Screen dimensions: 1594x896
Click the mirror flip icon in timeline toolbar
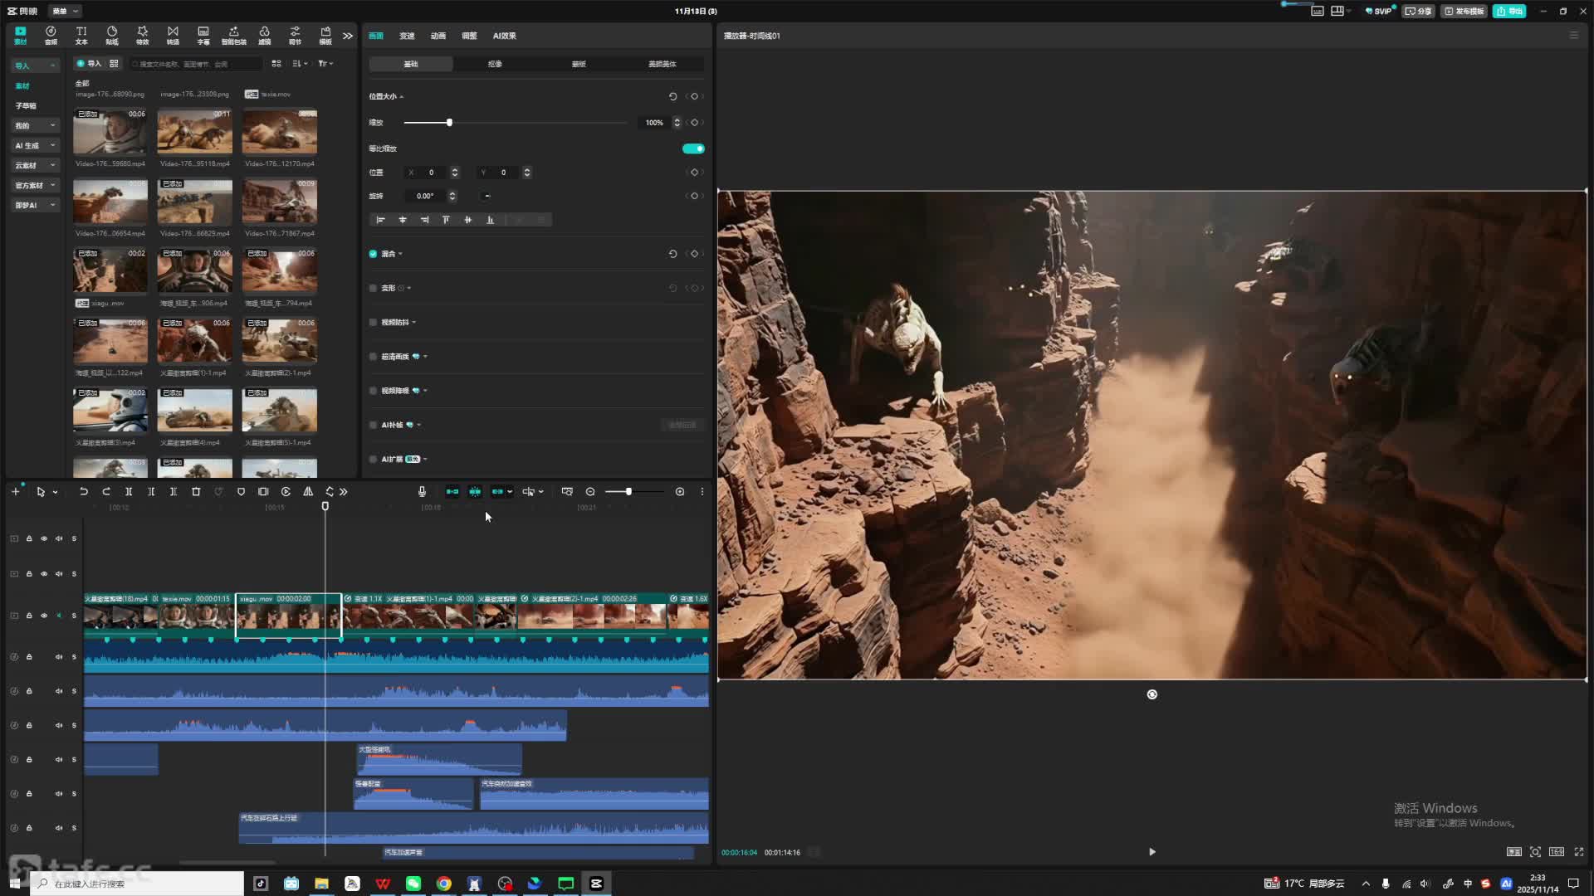pos(308,492)
